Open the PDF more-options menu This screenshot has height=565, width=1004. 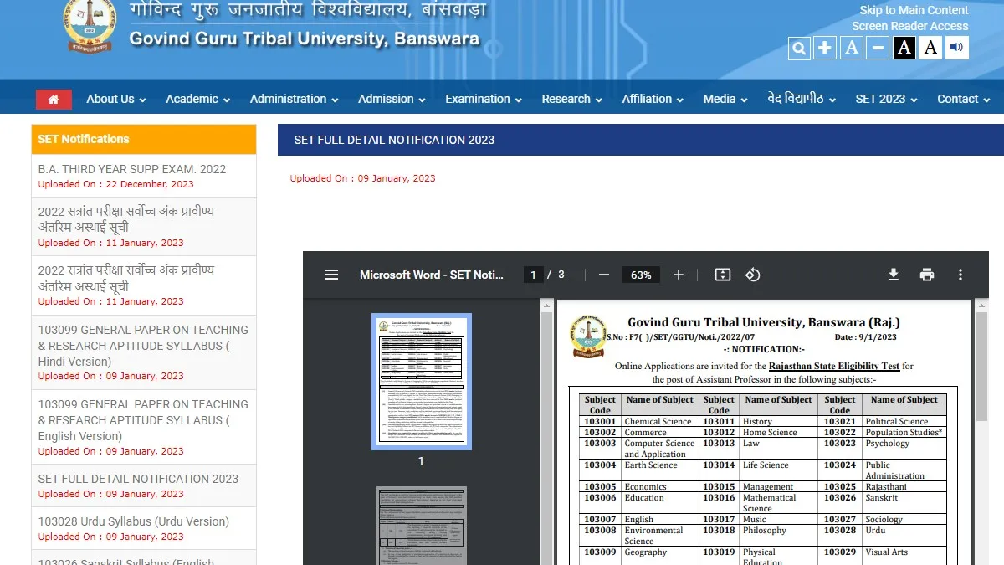960,275
